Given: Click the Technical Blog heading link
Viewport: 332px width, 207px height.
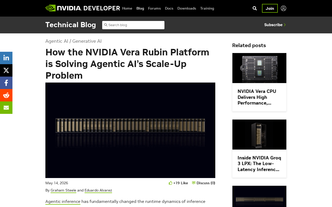Looking at the screenshot, I should point(71,25).
